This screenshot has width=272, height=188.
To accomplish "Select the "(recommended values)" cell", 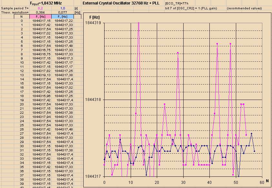I will tap(244, 8).
